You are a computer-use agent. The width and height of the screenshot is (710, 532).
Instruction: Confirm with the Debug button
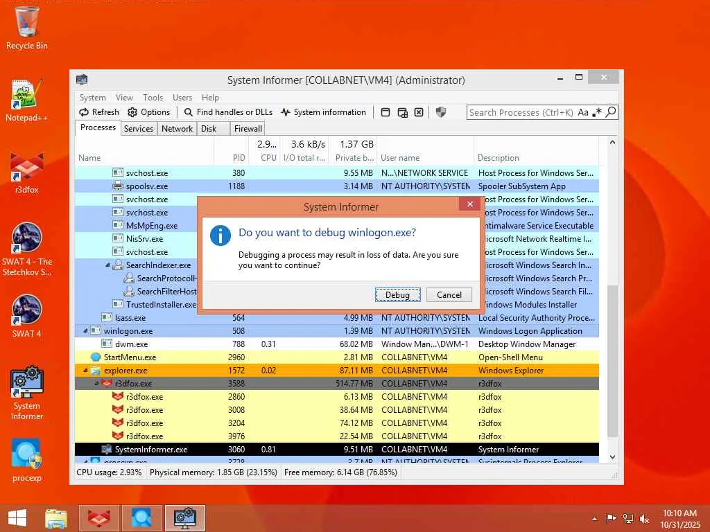click(x=397, y=295)
